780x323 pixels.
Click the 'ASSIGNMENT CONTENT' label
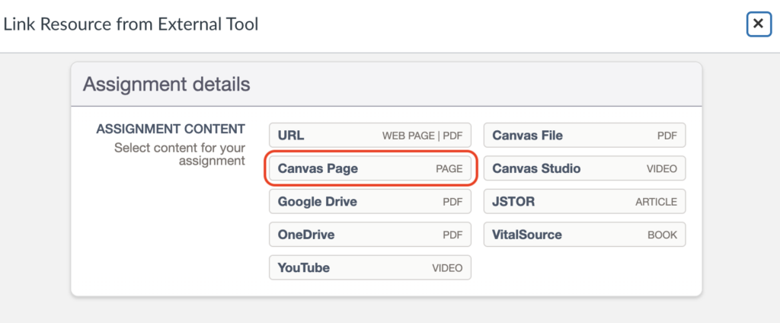(x=171, y=130)
